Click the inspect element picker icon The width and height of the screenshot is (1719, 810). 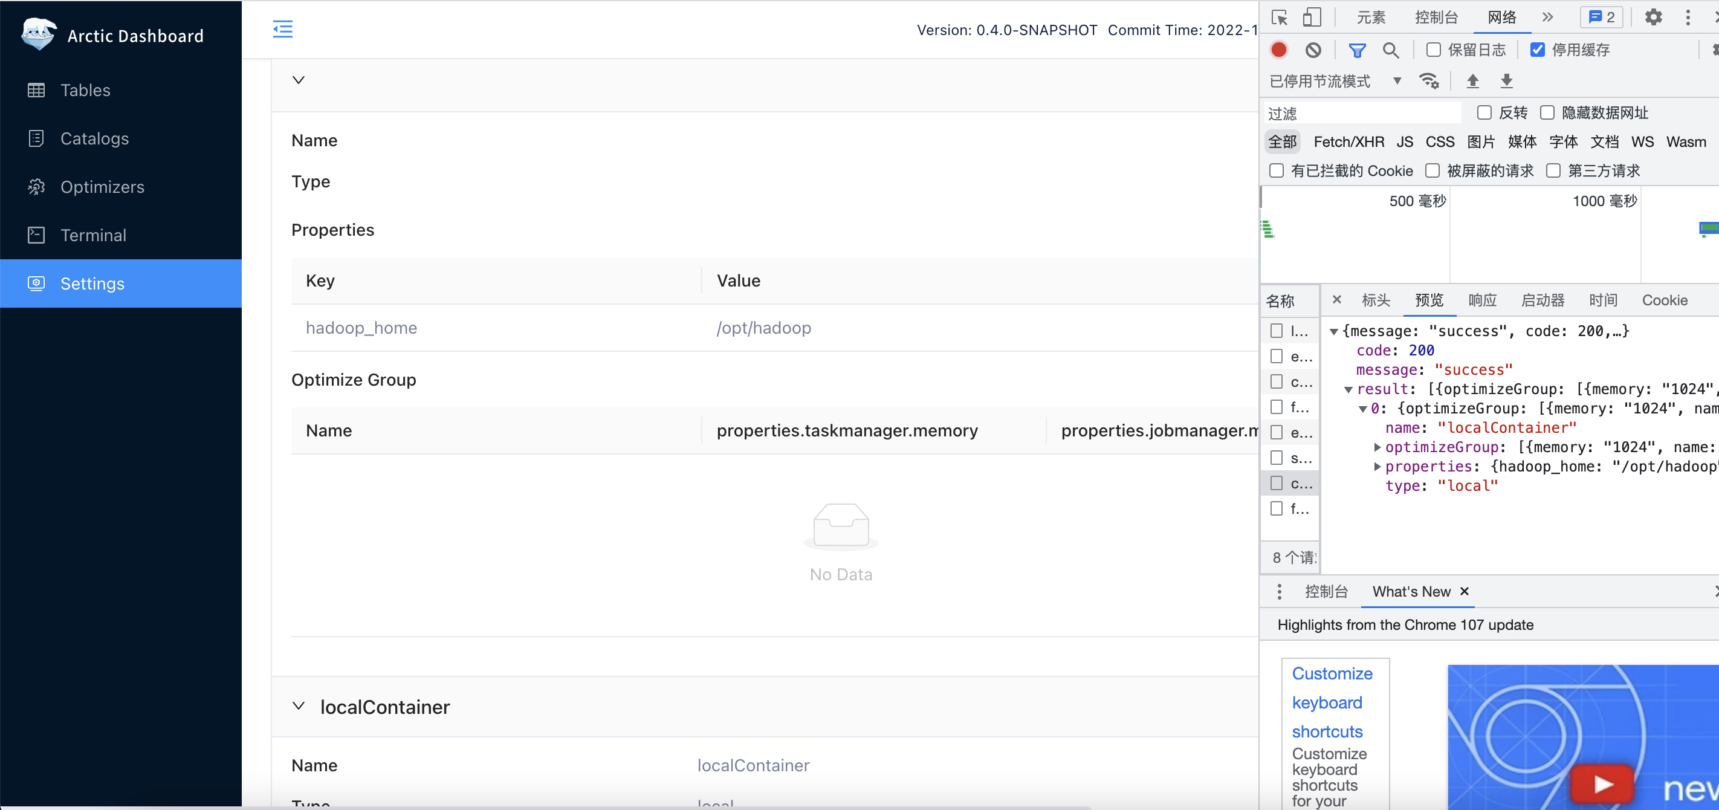pos(1279,18)
